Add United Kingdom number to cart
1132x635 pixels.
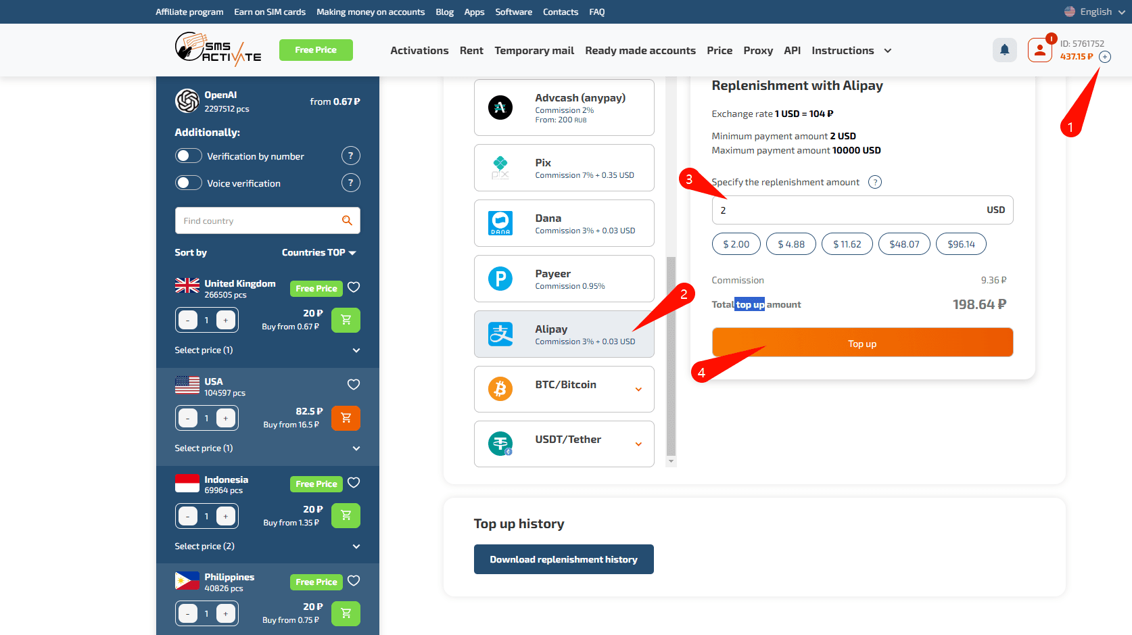click(x=346, y=320)
